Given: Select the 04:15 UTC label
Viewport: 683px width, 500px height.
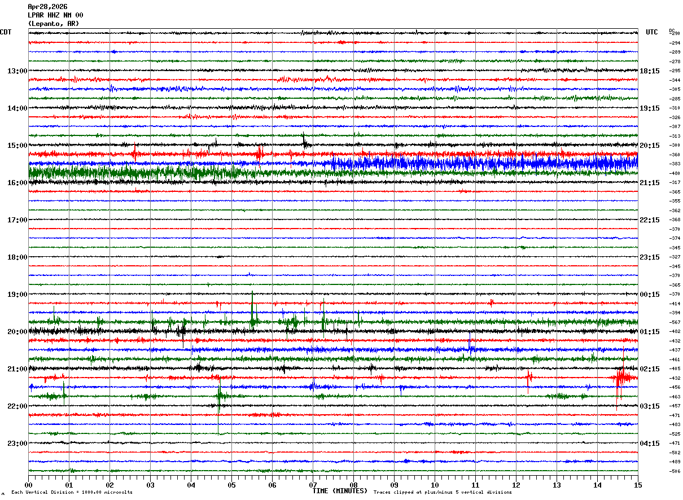Looking at the screenshot, I should click(650, 444).
